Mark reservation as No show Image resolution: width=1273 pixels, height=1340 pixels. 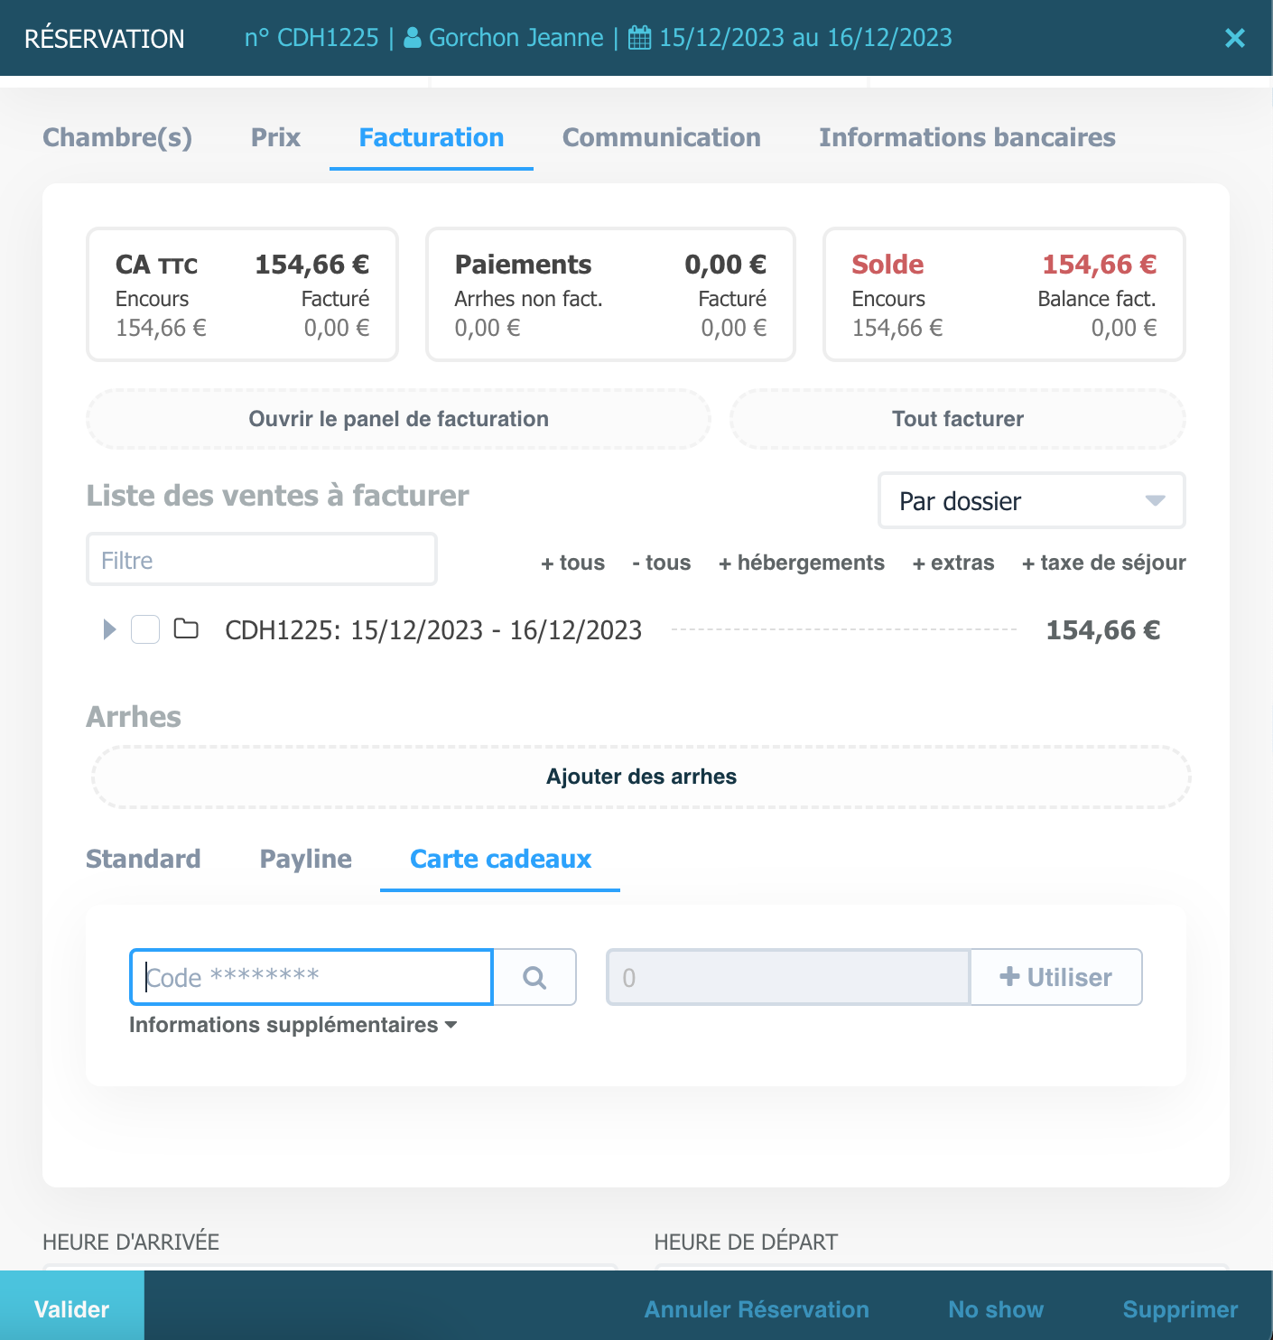996,1309
